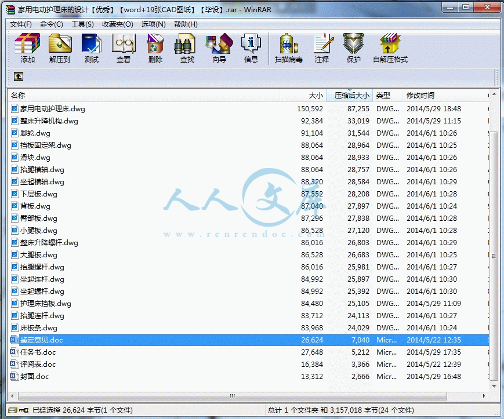Select file 坐起螺杆.dwg
Screen dimensions: 504x419
pos(42,291)
